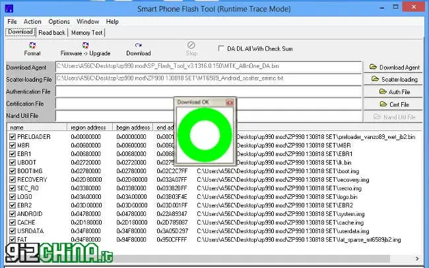Click the Smart Phone Flash Tool title icon
429x268 pixels.
[x=9, y=9]
